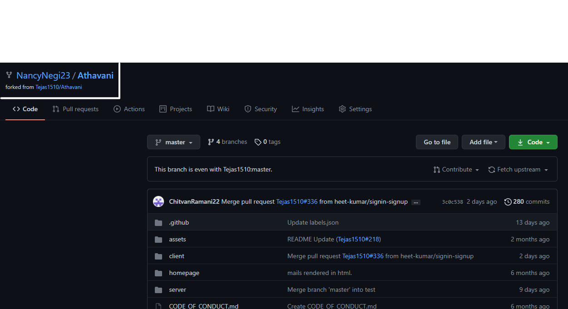Image resolution: width=568 pixels, height=309 pixels.
Task: Open the Update labels.json commit message
Action: point(313,222)
